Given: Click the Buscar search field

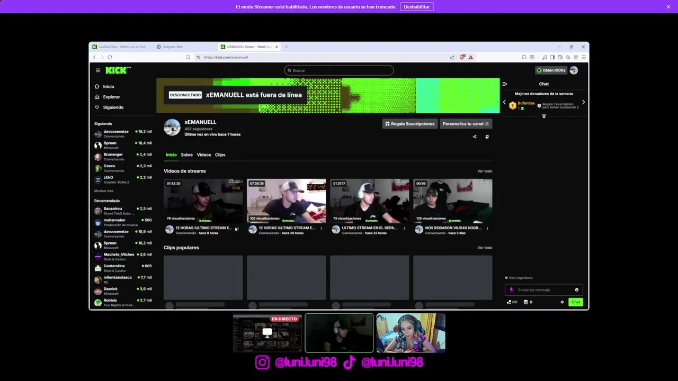Looking at the screenshot, I should (339, 70).
